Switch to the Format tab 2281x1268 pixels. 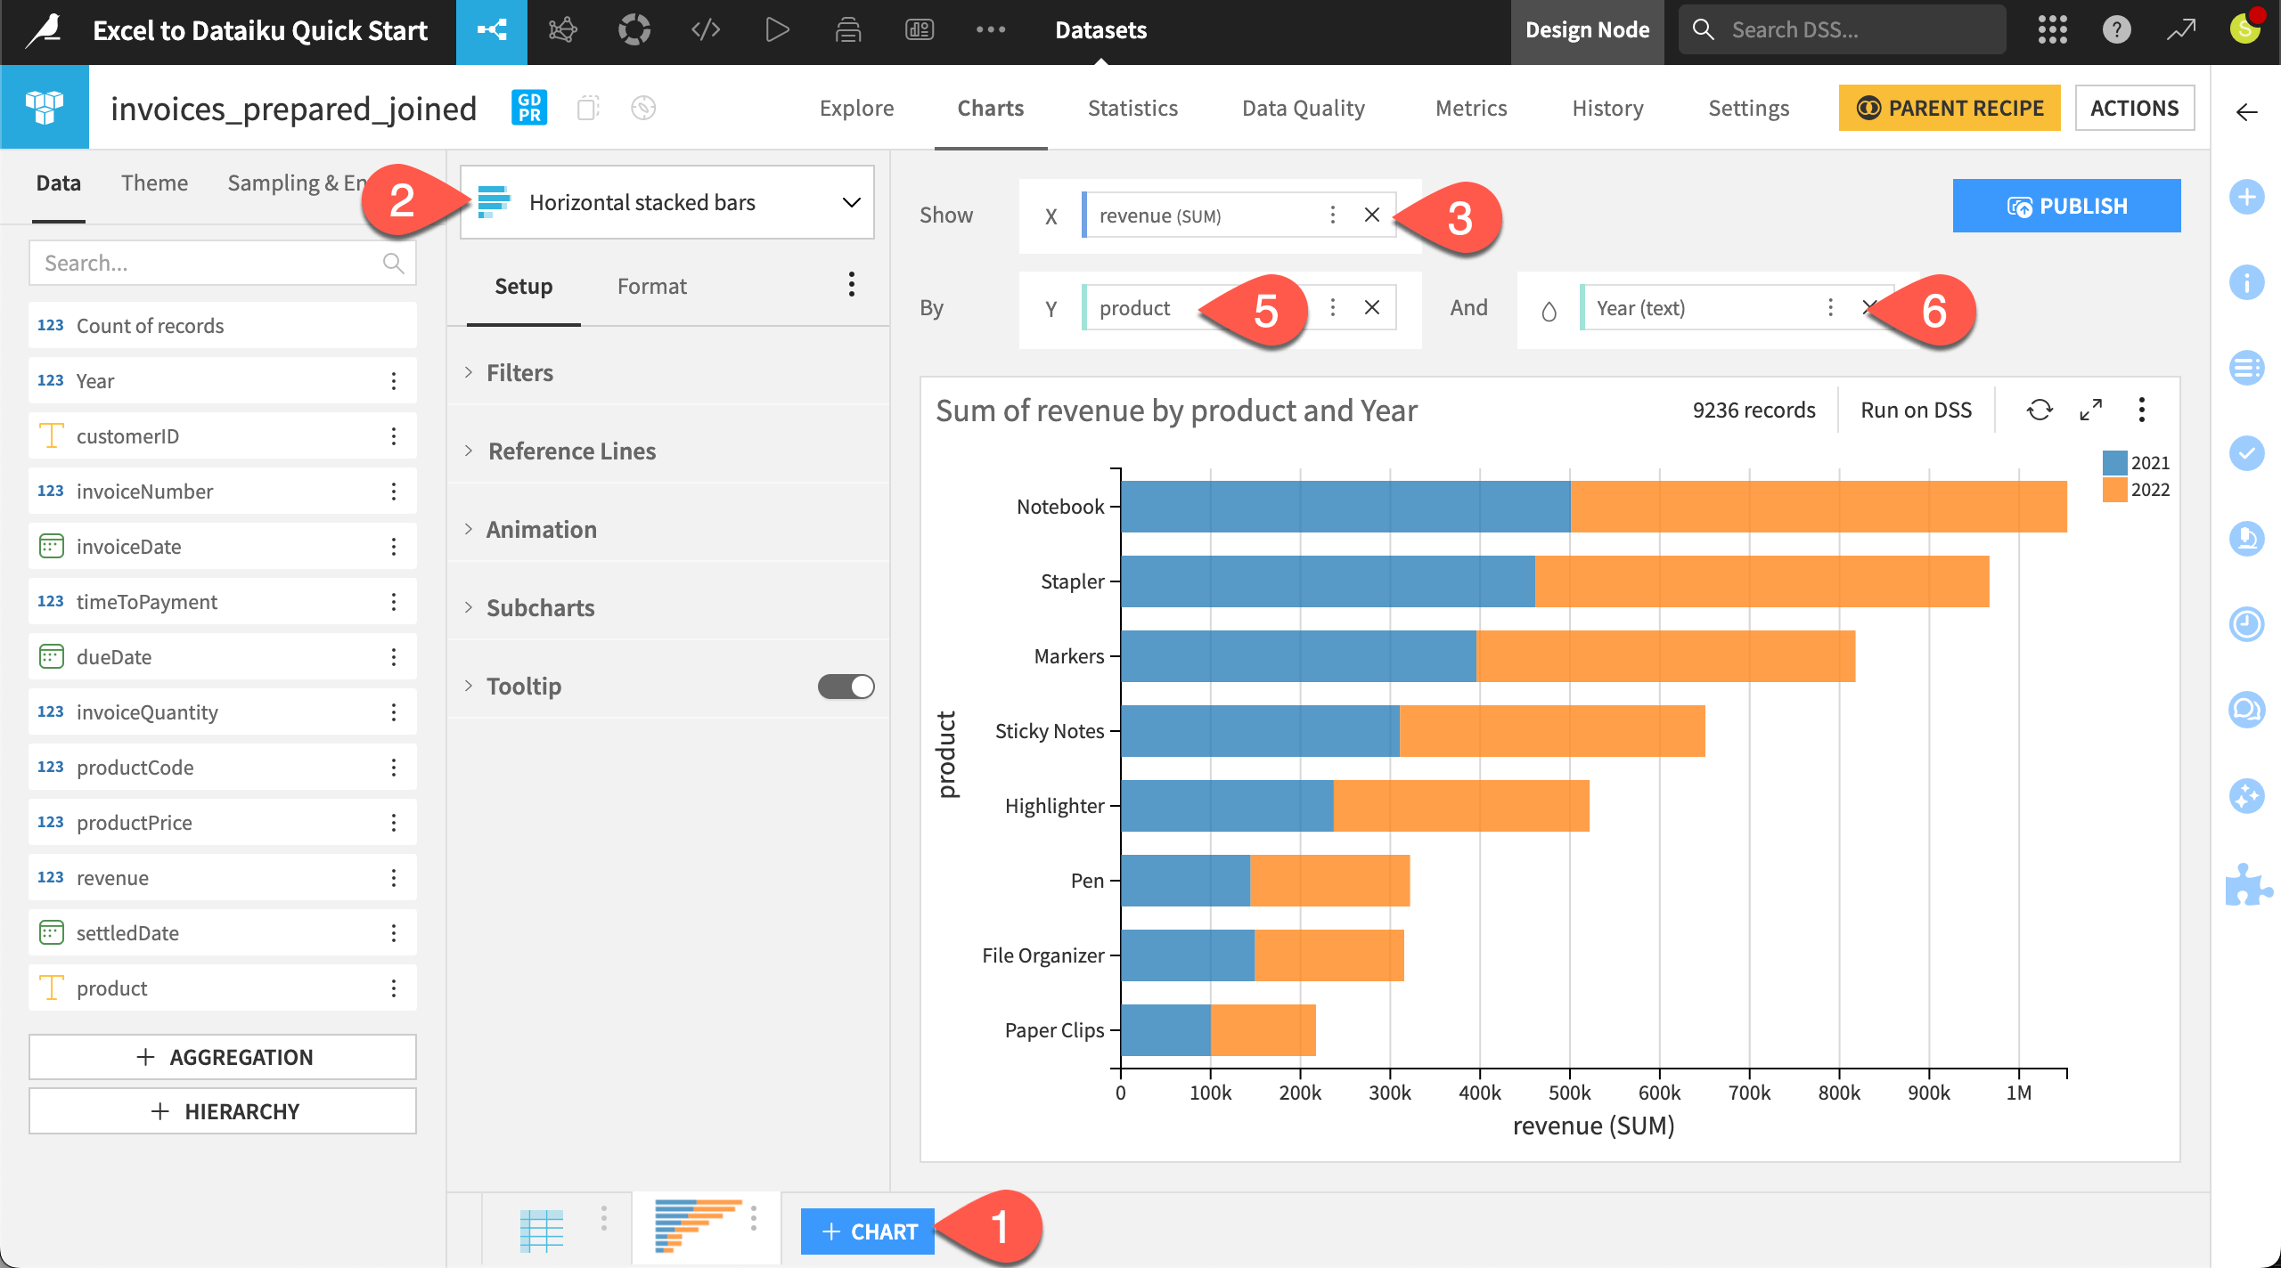click(651, 286)
